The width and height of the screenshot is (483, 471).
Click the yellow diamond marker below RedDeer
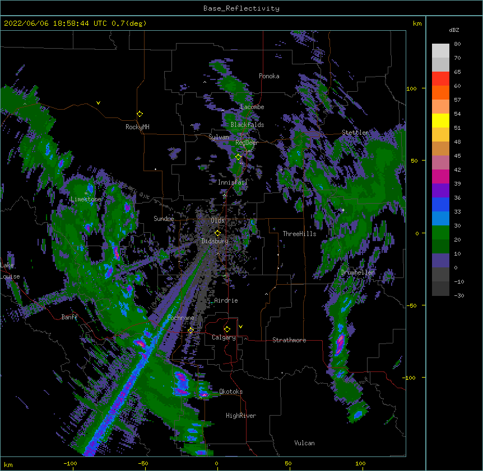tap(238, 157)
